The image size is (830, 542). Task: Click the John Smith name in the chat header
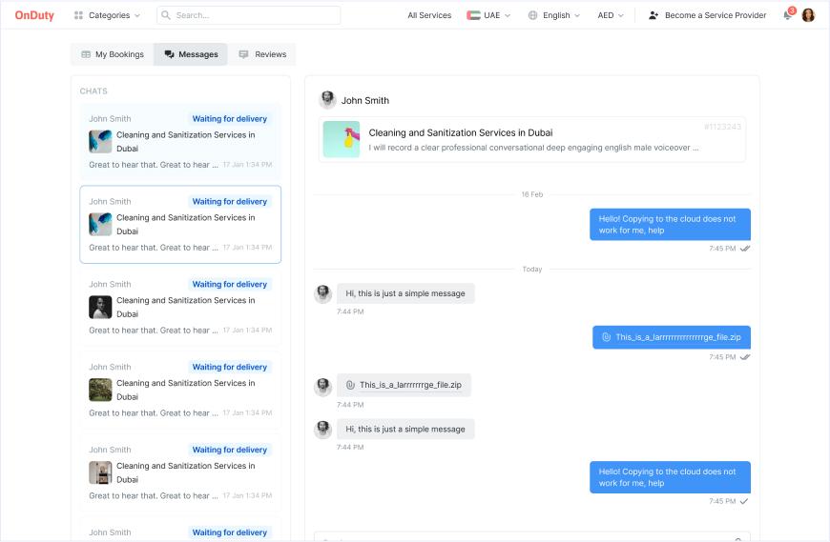(365, 100)
